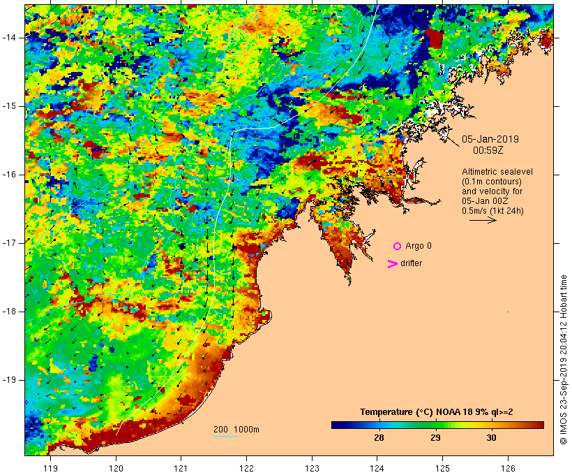
Task: Click the longitude label '125'
Action: (x=443, y=468)
